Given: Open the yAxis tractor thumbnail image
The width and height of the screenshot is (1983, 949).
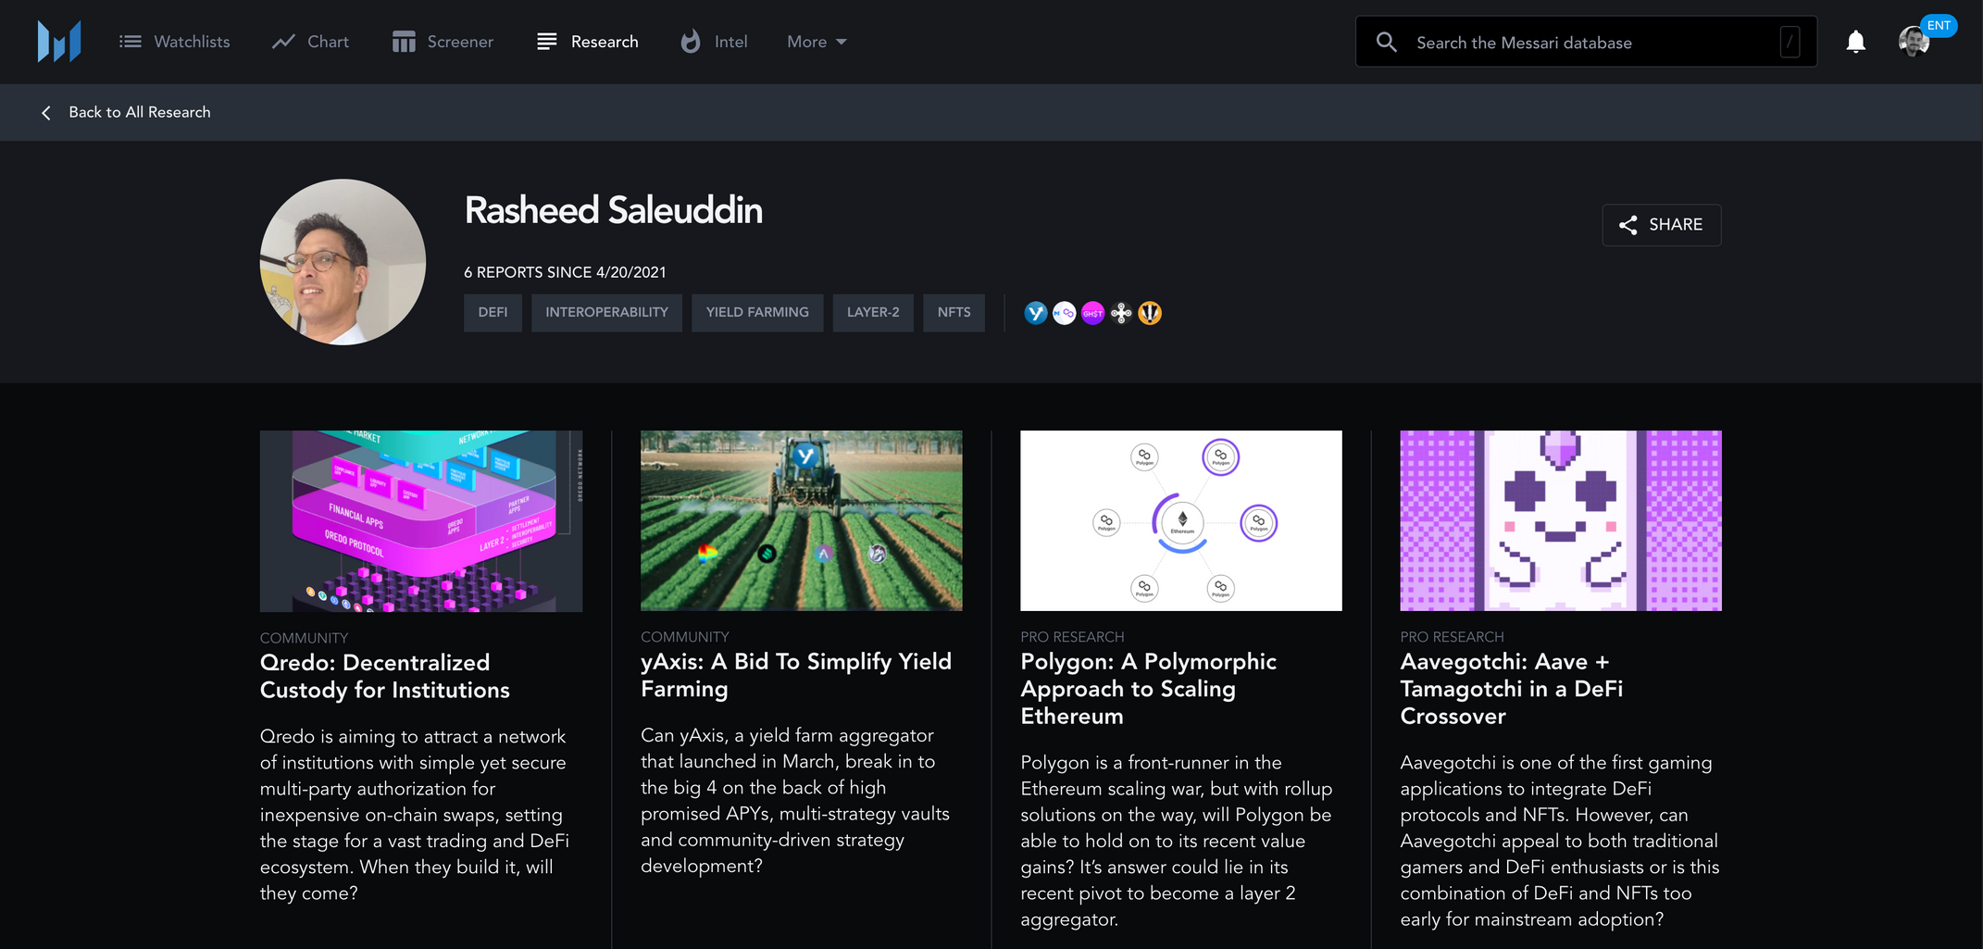Looking at the screenshot, I should tap(802, 520).
